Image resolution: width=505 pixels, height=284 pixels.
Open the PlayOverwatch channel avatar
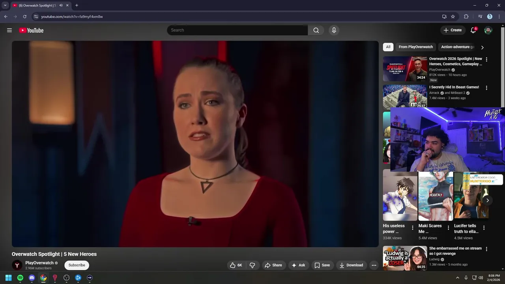[17, 265]
